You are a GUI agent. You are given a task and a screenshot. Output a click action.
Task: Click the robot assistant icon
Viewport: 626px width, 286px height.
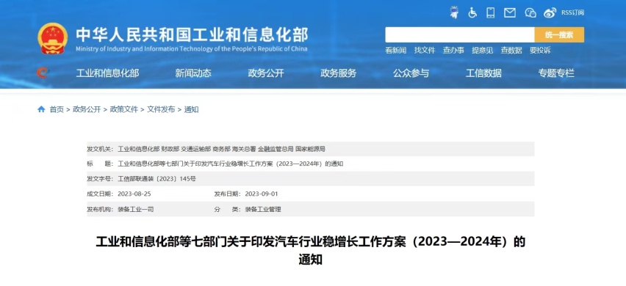click(454, 12)
